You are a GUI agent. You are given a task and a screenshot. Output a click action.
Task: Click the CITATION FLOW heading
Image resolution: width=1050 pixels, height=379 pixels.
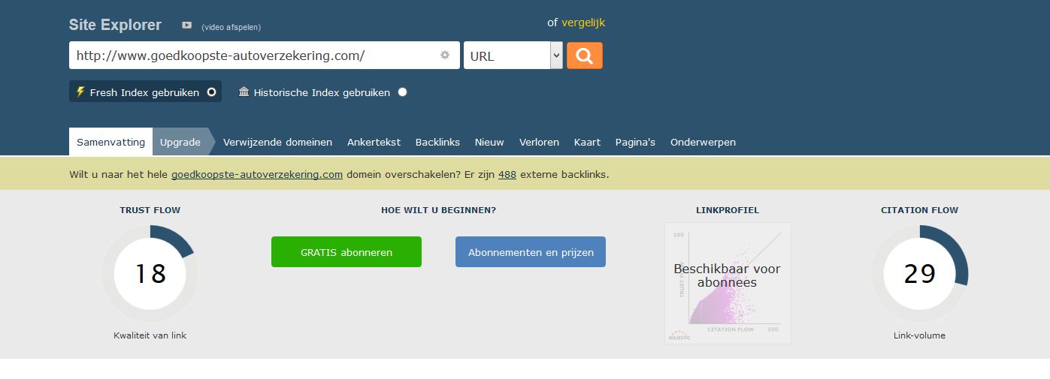pyautogui.click(x=920, y=210)
